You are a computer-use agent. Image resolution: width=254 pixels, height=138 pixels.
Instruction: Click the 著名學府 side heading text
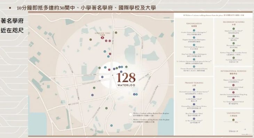pyautogui.click(x=12, y=21)
